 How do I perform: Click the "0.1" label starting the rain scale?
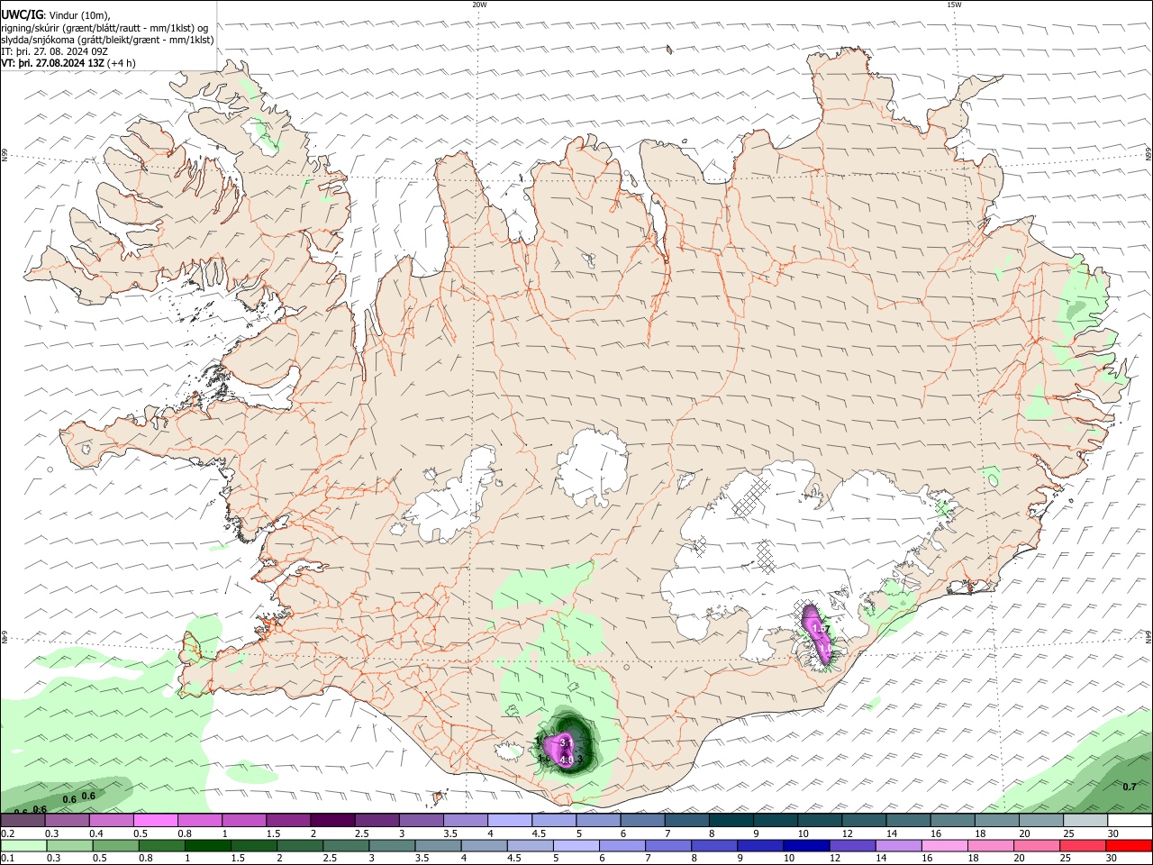pos(7,859)
